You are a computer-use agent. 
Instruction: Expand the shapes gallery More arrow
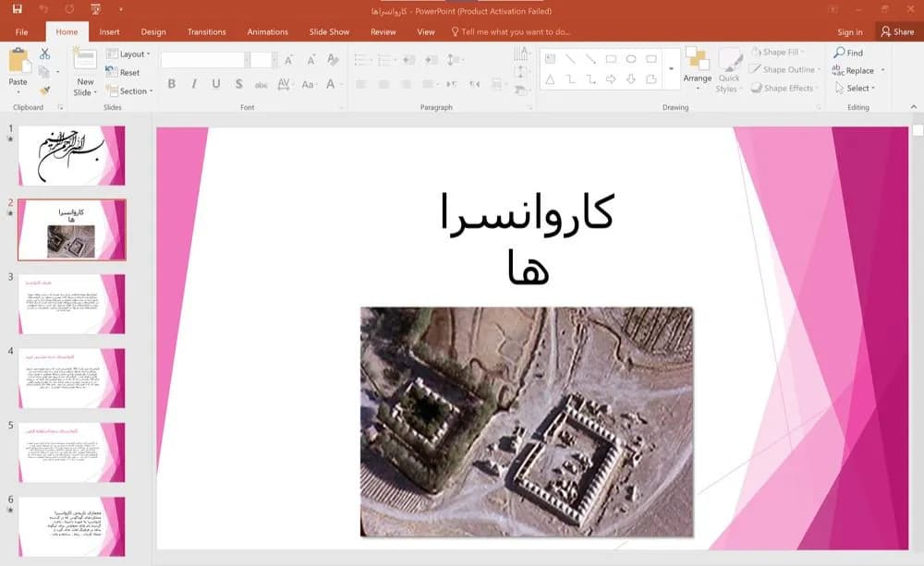pyautogui.click(x=671, y=69)
